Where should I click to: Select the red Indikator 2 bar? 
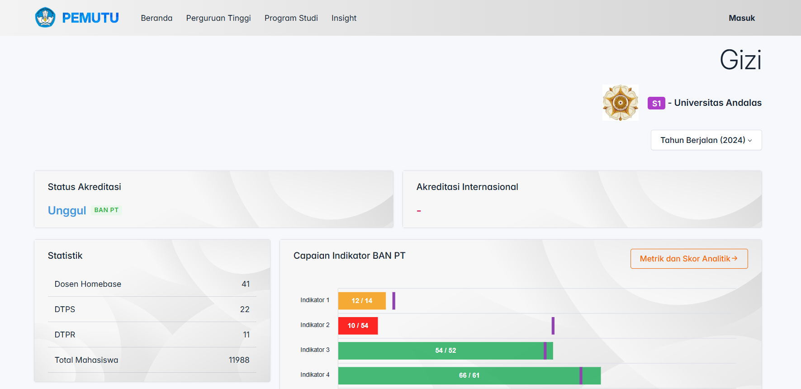358,326
